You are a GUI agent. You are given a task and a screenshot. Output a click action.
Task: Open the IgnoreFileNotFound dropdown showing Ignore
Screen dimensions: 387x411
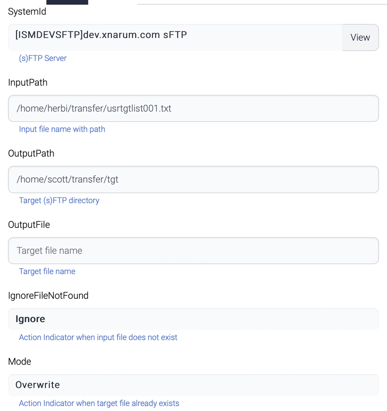coord(193,319)
